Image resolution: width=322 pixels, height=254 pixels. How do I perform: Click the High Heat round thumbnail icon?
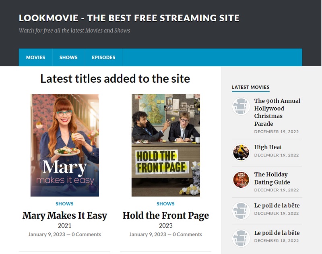(x=241, y=152)
